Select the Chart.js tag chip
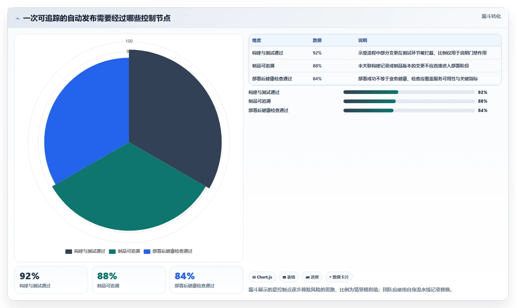The height and width of the screenshot is (308, 516). click(262, 277)
